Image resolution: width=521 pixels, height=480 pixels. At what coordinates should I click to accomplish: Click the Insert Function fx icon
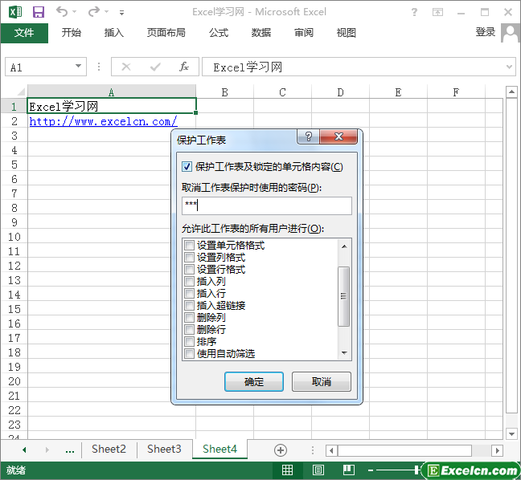(x=183, y=67)
